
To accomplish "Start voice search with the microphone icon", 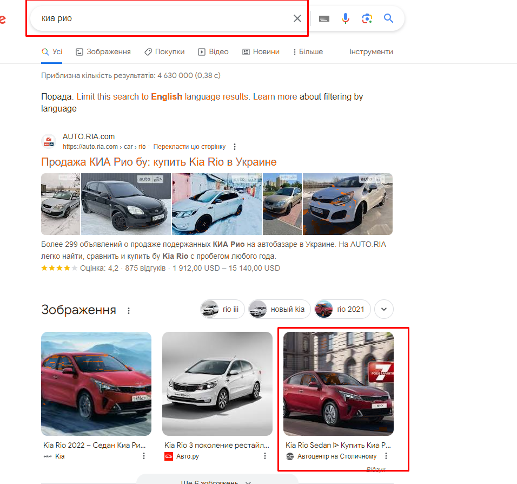I will coord(345,18).
